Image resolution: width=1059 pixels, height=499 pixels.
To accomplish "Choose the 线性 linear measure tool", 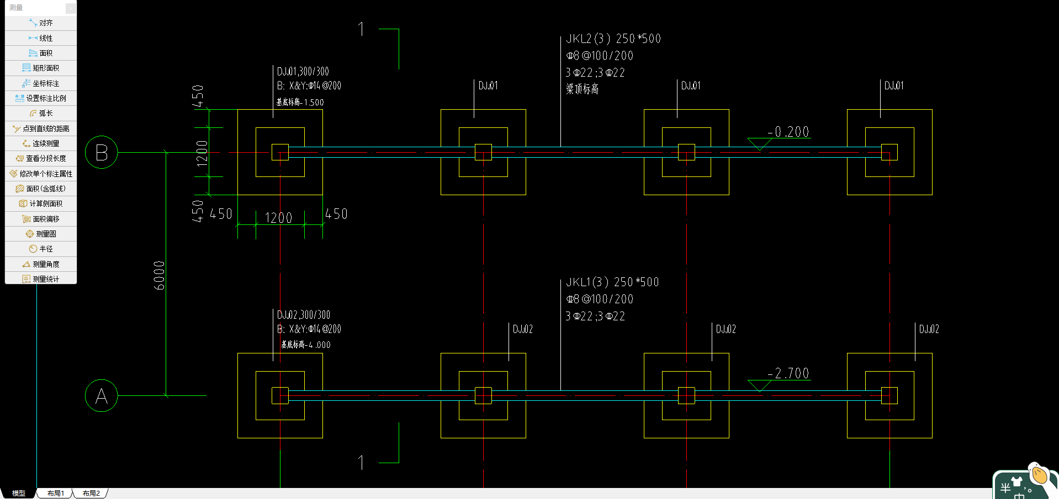I will (x=41, y=38).
